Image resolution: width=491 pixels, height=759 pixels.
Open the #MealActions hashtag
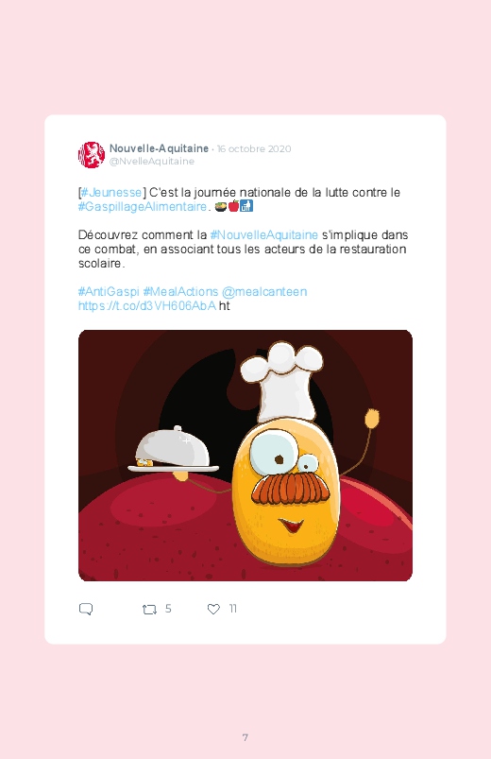click(181, 292)
